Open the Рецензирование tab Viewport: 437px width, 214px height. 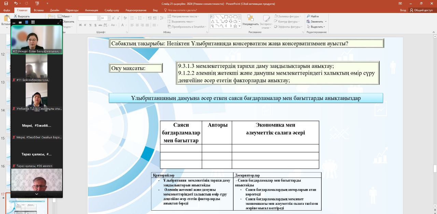(136, 10)
